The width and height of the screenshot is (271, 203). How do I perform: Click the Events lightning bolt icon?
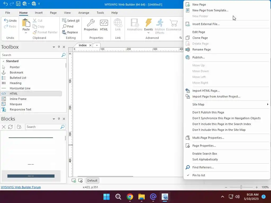pos(148,23)
